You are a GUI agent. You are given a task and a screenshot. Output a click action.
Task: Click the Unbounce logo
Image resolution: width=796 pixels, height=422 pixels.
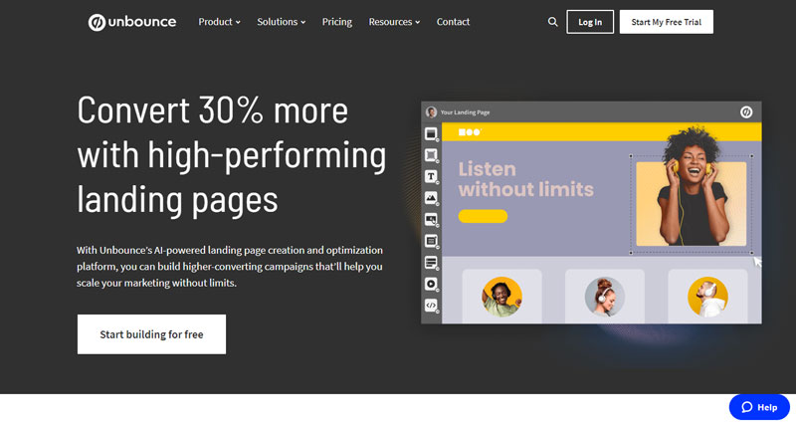132,22
